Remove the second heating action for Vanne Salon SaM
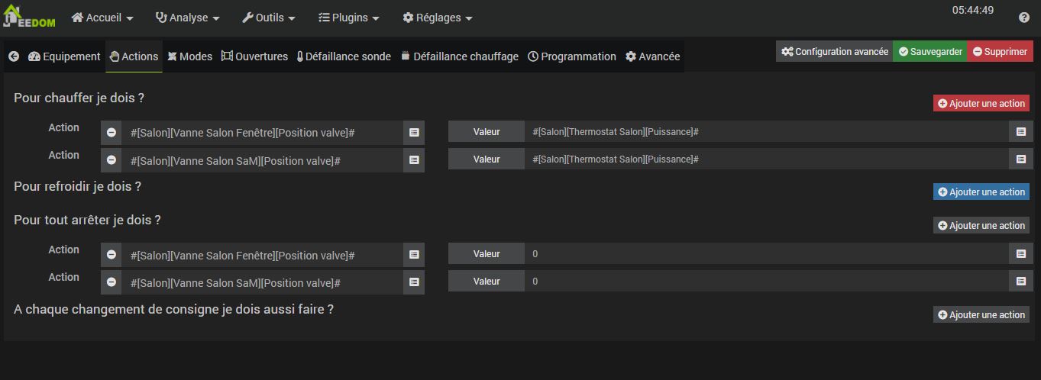 pyautogui.click(x=112, y=160)
